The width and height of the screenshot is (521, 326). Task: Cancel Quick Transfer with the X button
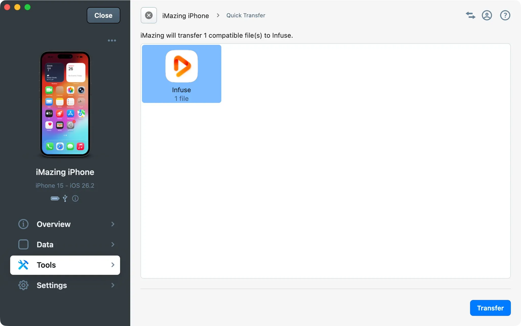pos(149,15)
